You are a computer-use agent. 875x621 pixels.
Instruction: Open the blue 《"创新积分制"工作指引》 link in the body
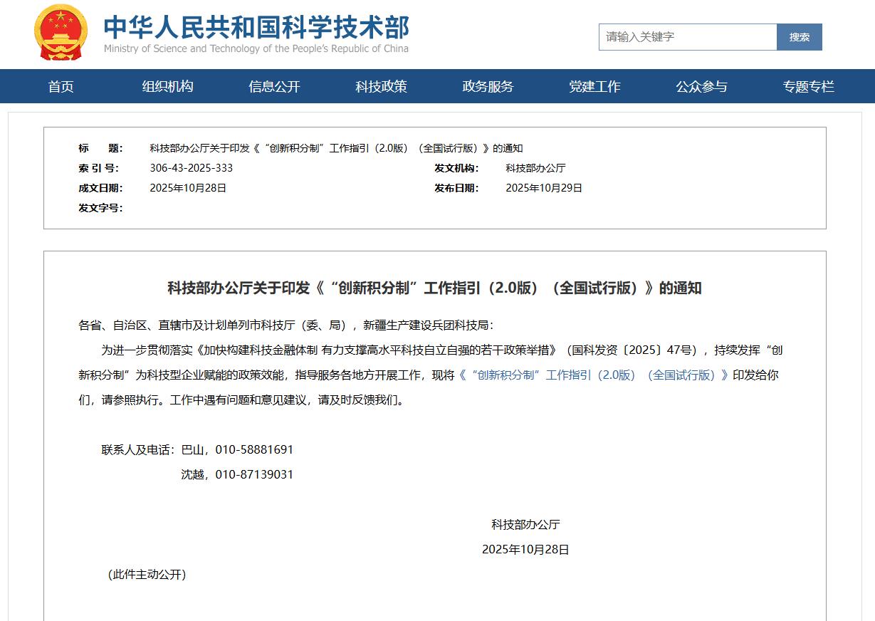(x=594, y=375)
